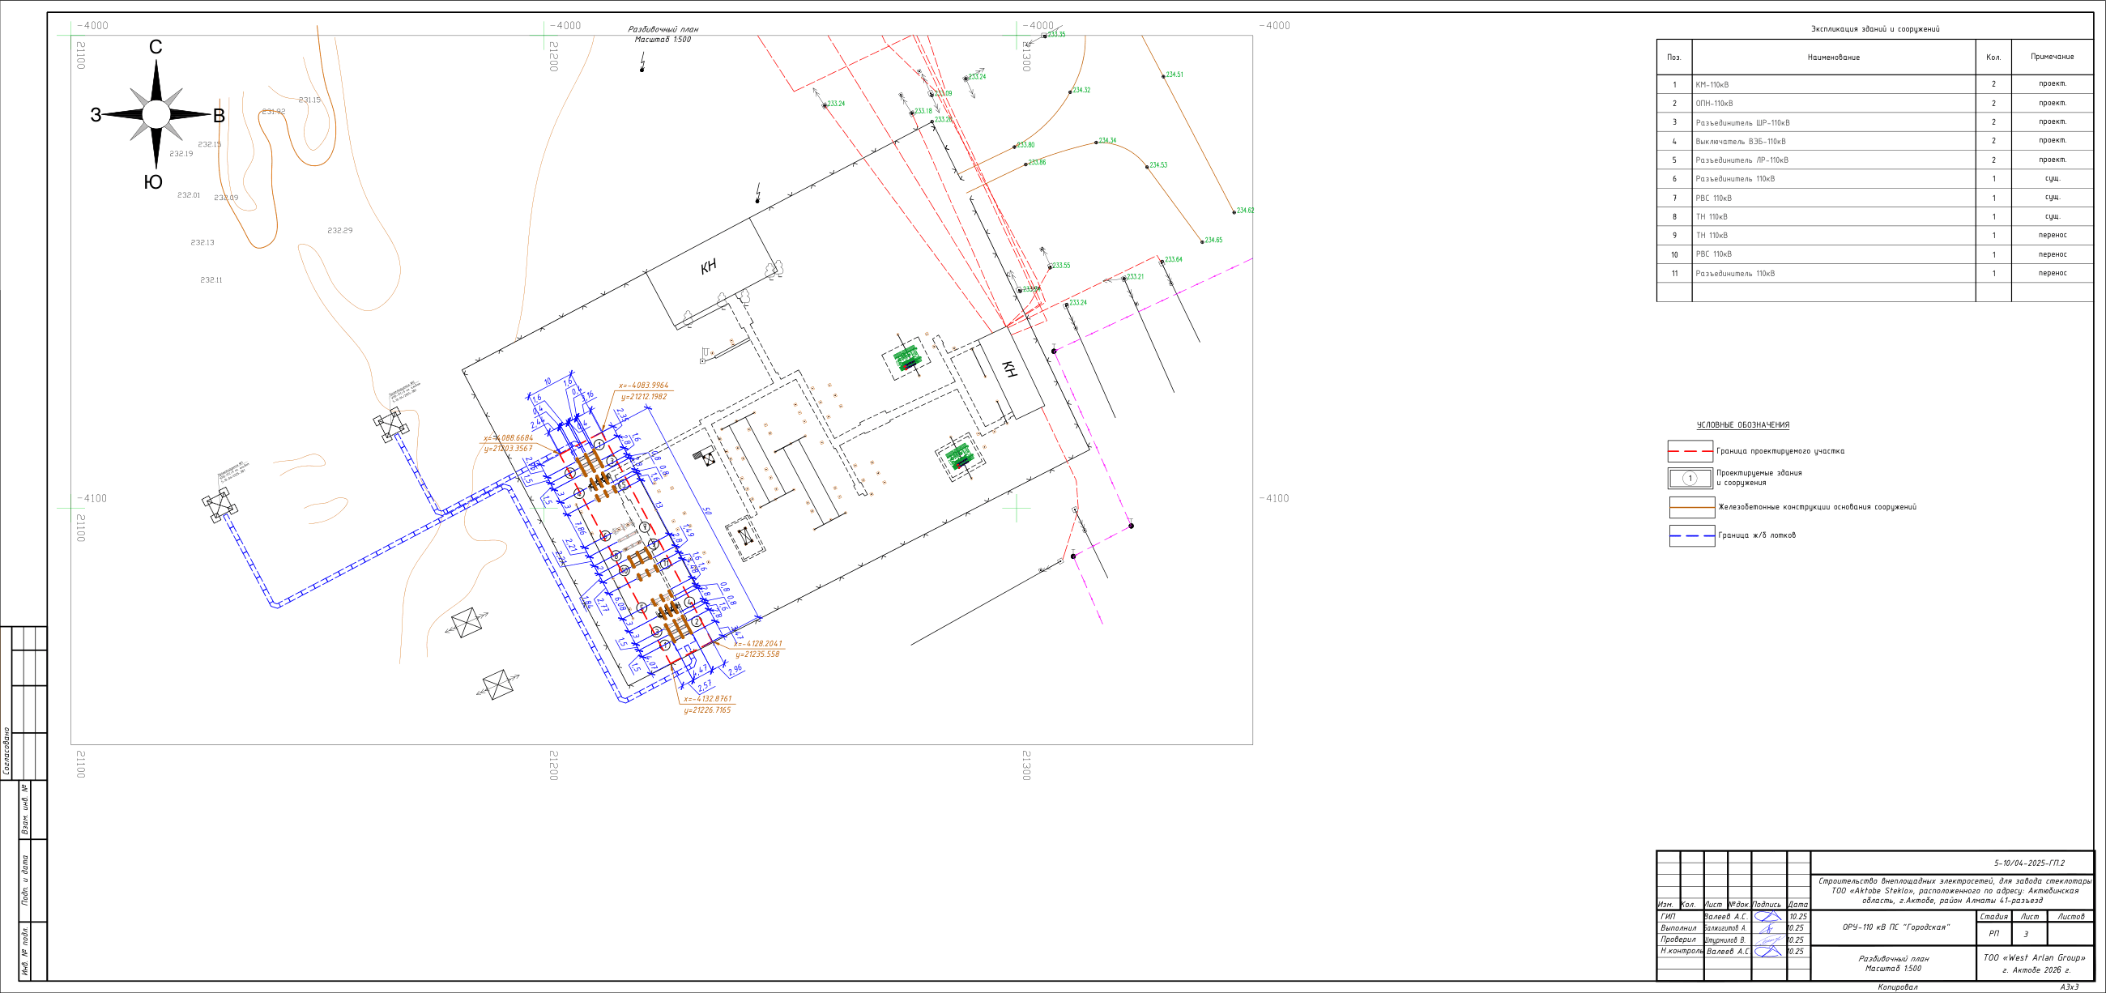
Task: Select the brown line sample in legend
Action: tap(1691, 508)
